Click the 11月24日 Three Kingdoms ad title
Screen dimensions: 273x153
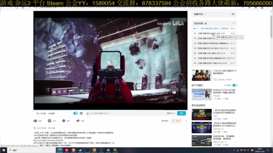tap(224, 72)
